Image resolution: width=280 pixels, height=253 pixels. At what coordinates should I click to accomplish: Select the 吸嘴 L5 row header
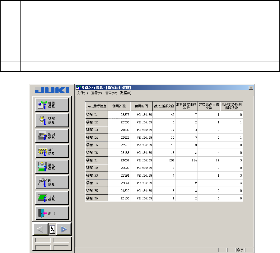(x=96, y=145)
